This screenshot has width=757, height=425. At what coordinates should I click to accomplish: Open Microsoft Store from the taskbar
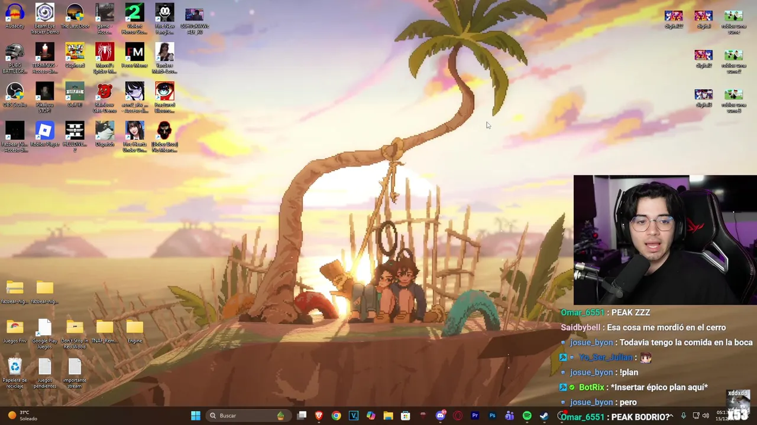[405, 416]
